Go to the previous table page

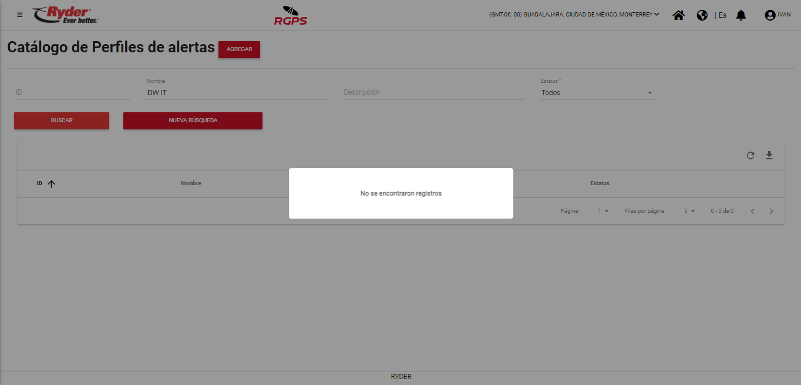(x=752, y=211)
